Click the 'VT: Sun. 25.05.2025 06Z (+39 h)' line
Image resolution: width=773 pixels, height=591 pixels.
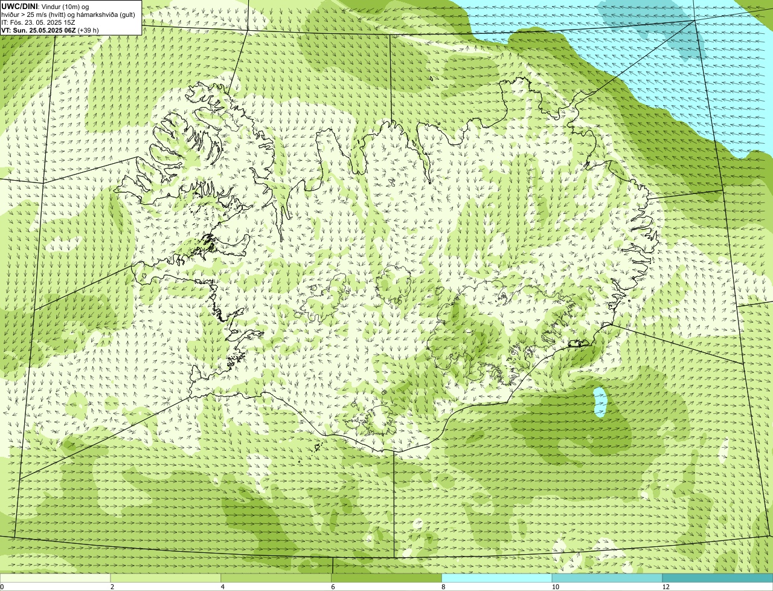pyautogui.click(x=50, y=30)
